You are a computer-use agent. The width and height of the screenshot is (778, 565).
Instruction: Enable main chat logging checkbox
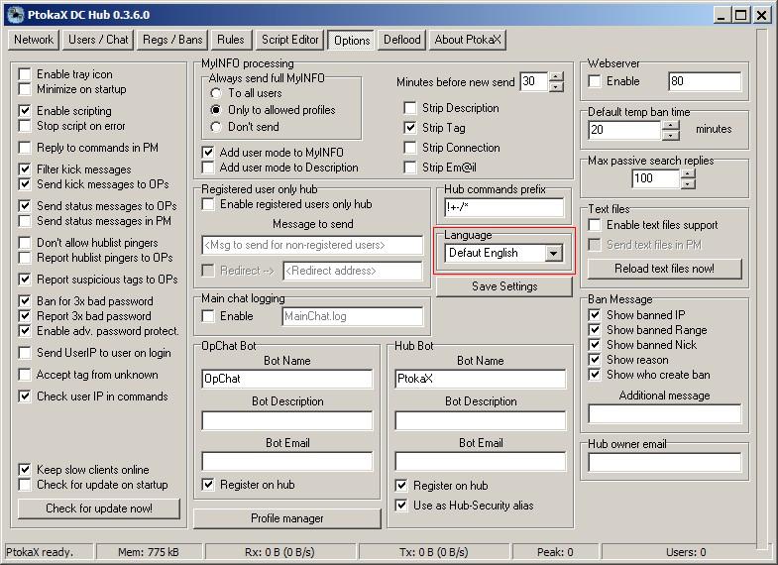[209, 316]
